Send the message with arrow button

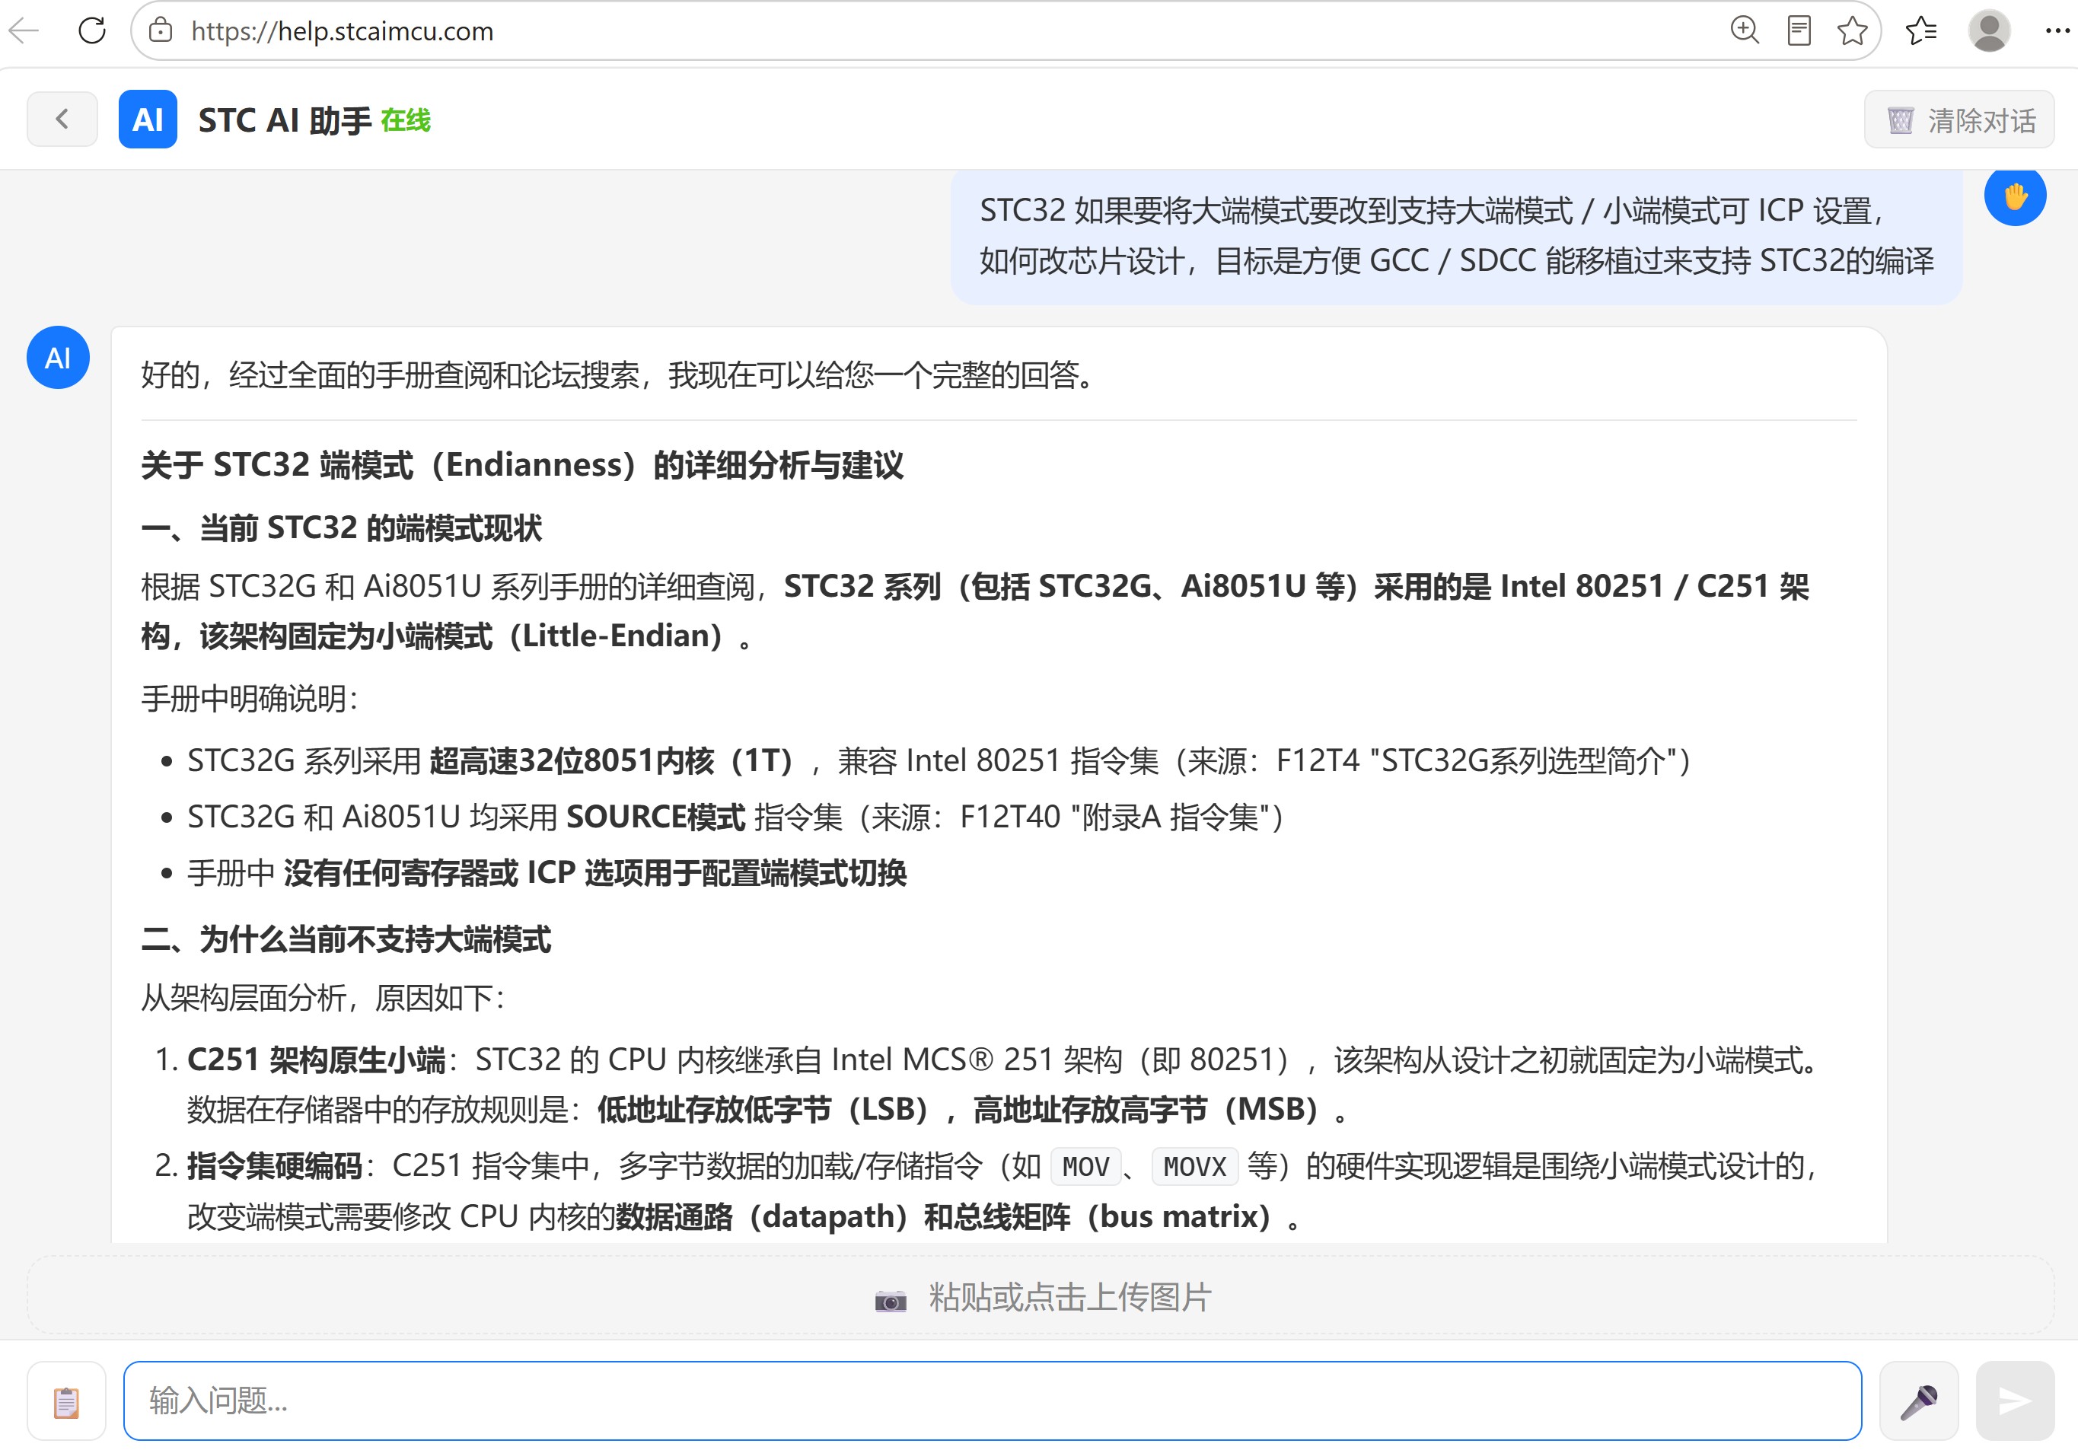click(x=2015, y=1401)
